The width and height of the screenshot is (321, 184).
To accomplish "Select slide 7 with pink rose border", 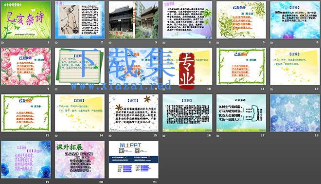I will click(x=26, y=66).
